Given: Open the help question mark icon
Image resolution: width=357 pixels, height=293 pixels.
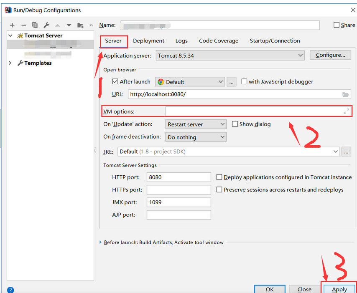Looking at the screenshot, I should (10, 290).
